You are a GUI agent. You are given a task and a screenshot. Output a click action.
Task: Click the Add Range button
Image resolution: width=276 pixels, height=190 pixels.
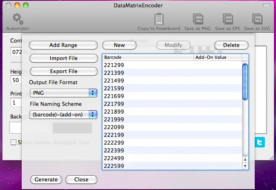pyautogui.click(x=63, y=45)
